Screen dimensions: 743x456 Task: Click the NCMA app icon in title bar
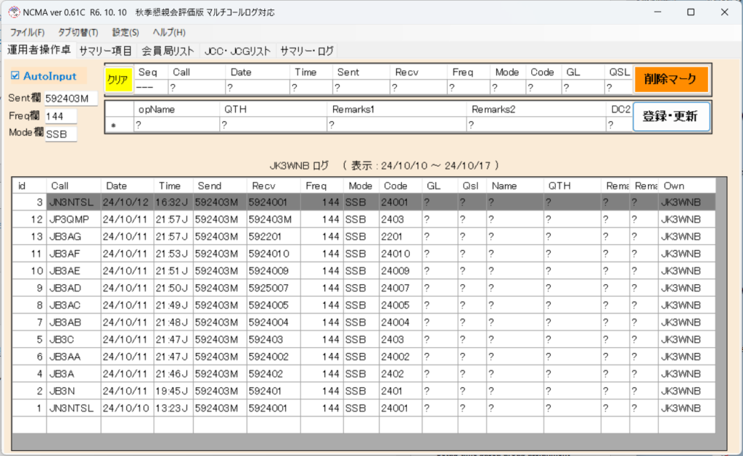(12, 12)
